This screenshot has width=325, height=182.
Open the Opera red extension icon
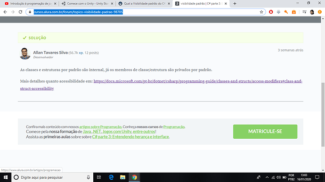[271, 12]
